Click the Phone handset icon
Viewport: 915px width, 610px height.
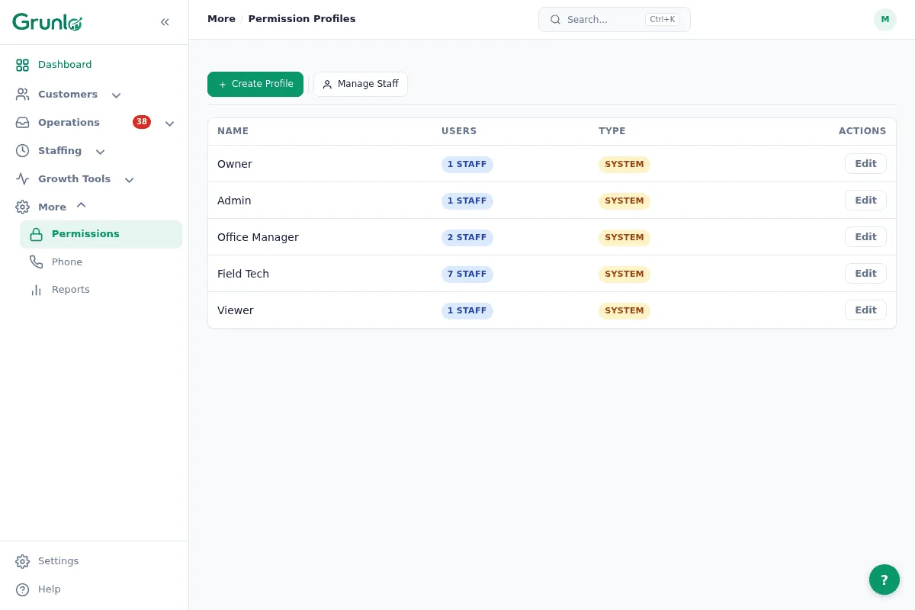click(36, 262)
